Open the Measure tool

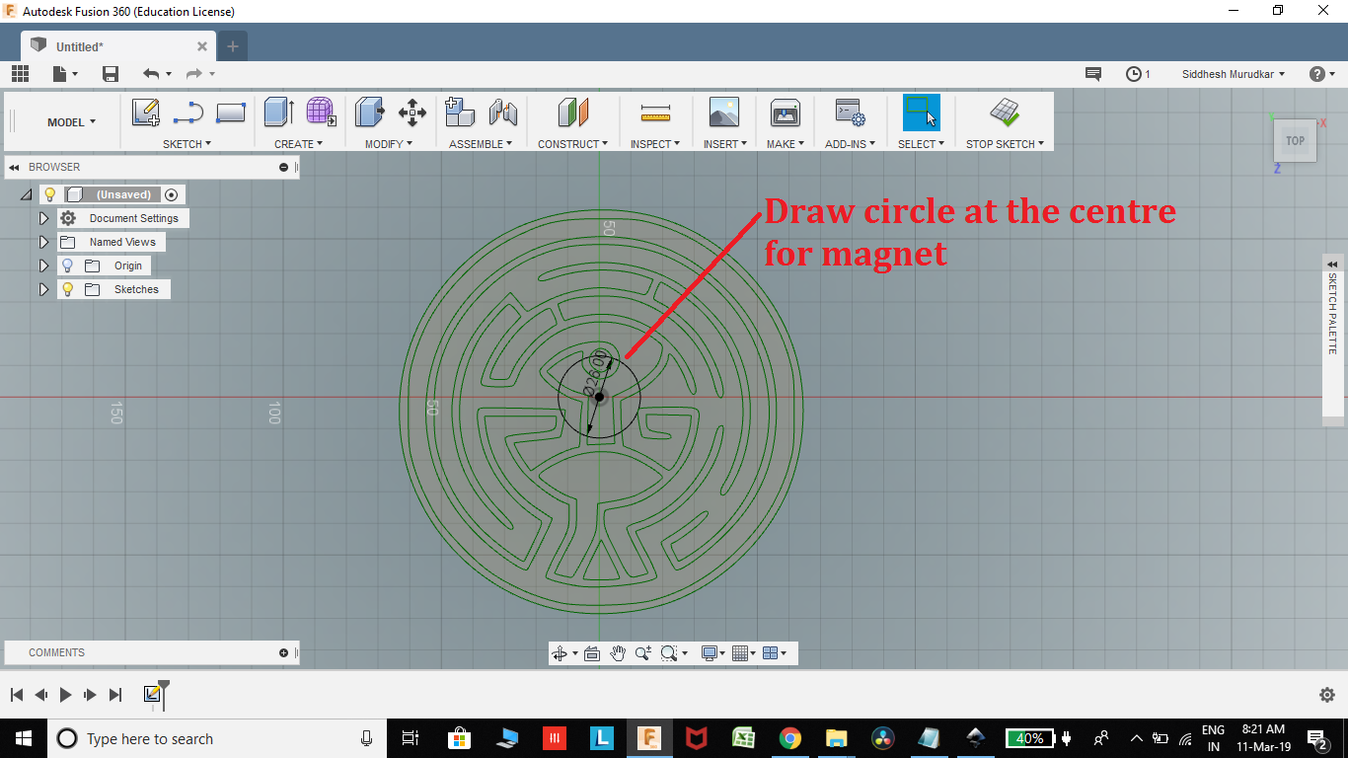pos(655,113)
